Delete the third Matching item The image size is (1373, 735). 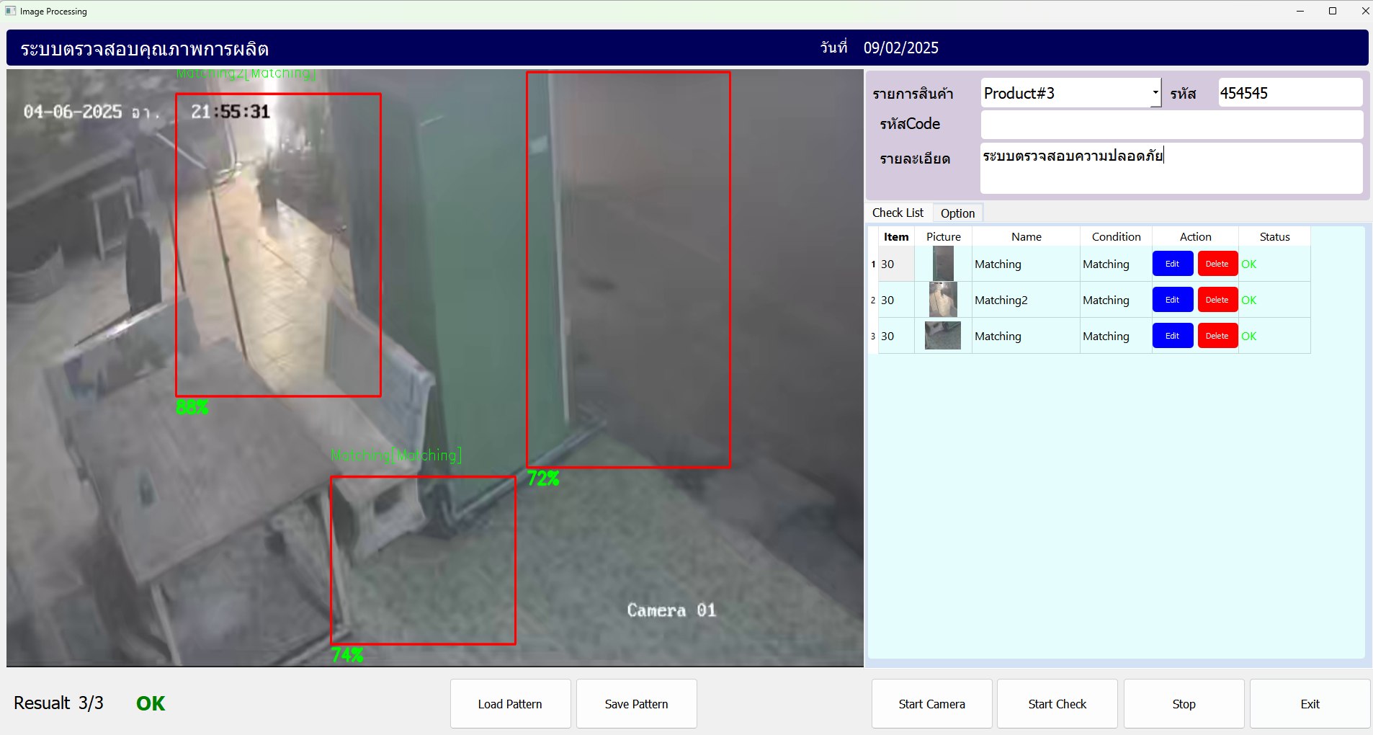[x=1217, y=336]
